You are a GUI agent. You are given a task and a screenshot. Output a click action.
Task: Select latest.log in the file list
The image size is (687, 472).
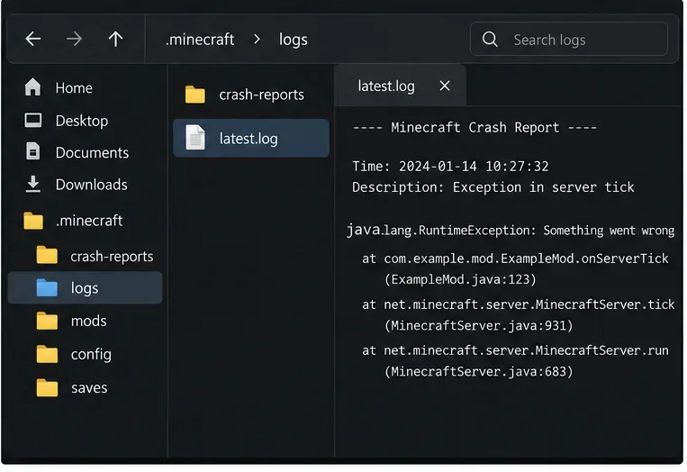251,138
